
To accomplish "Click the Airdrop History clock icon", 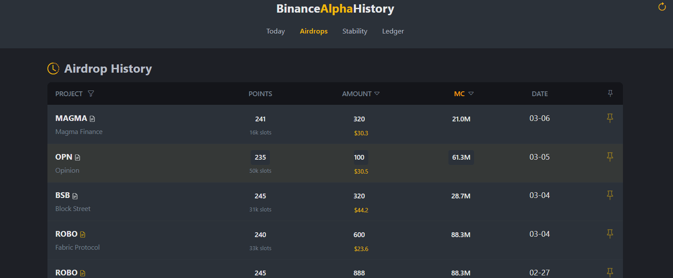I will pos(53,68).
